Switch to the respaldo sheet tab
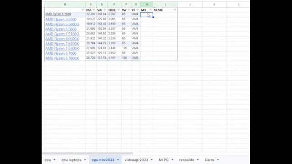 pos(187,160)
